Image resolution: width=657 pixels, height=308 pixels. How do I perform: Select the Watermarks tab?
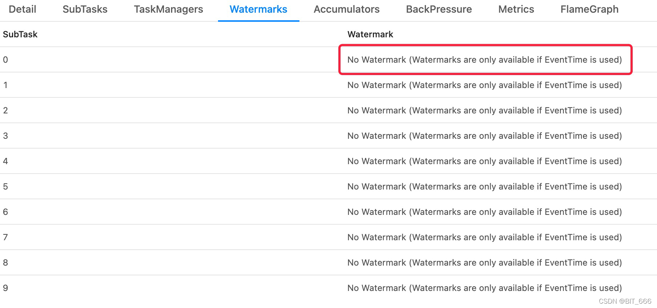258,9
